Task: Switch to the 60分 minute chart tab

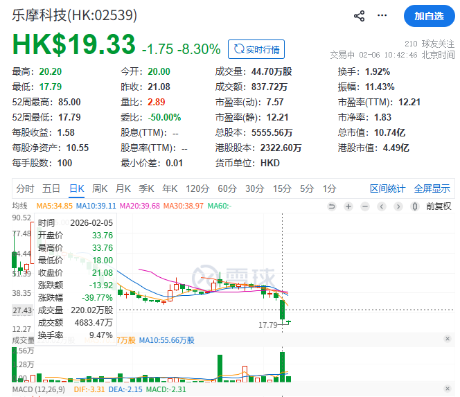Action: (227, 188)
